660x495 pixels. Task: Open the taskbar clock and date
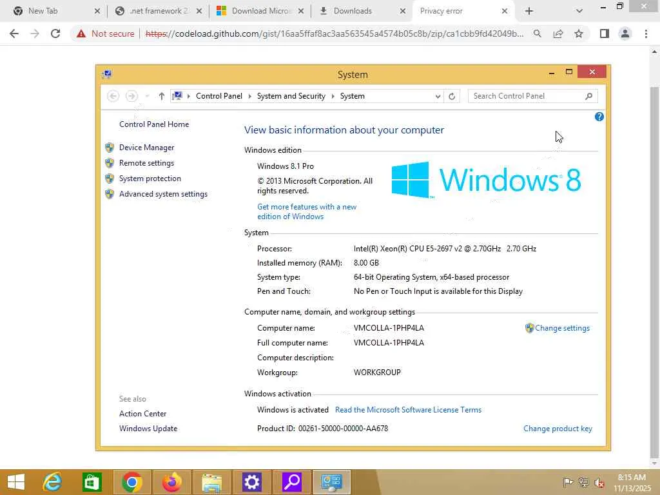click(x=632, y=483)
